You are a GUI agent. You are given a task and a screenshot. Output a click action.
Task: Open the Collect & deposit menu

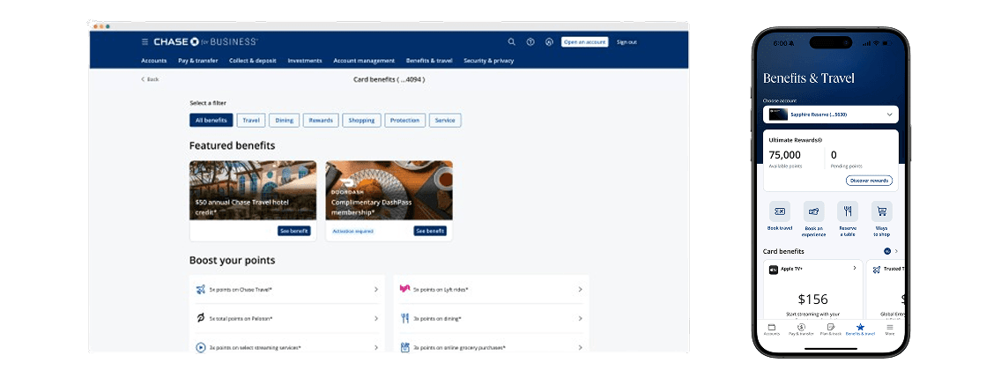(253, 61)
